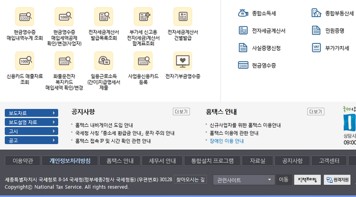Viewport: 356px width, 197px height.
Task: Open 신용카드 매출자료 조회 icon
Action: [25, 61]
